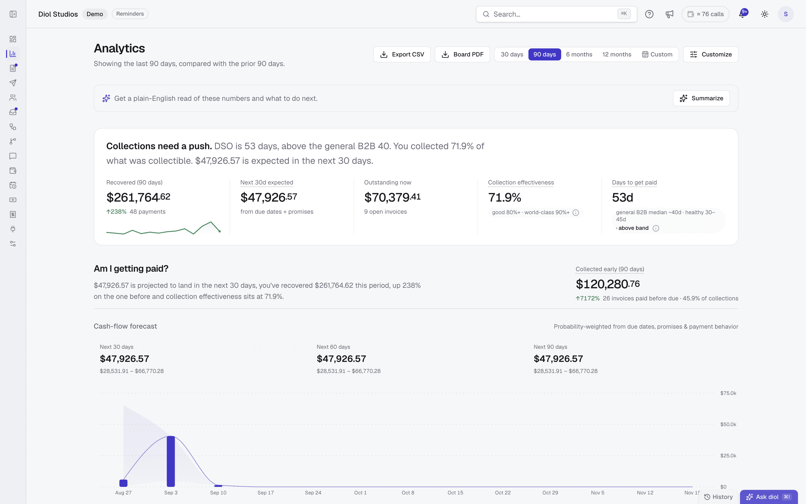Click the $120,280.76 collected early value
Image resolution: width=806 pixels, height=504 pixels.
click(608, 284)
